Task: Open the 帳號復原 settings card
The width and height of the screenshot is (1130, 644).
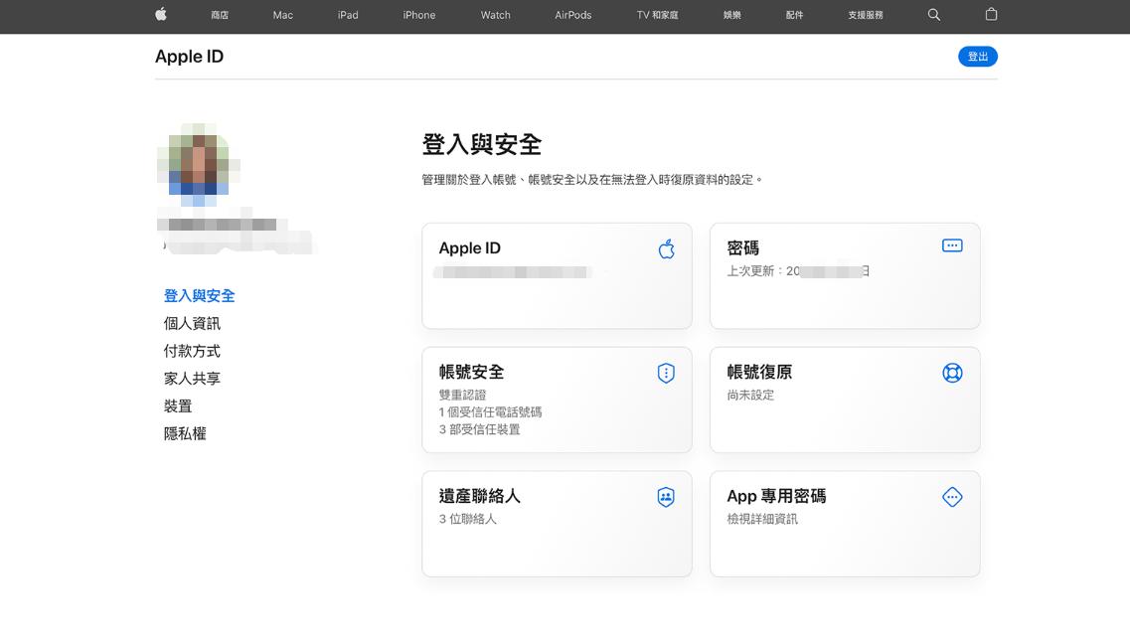Action: click(845, 400)
